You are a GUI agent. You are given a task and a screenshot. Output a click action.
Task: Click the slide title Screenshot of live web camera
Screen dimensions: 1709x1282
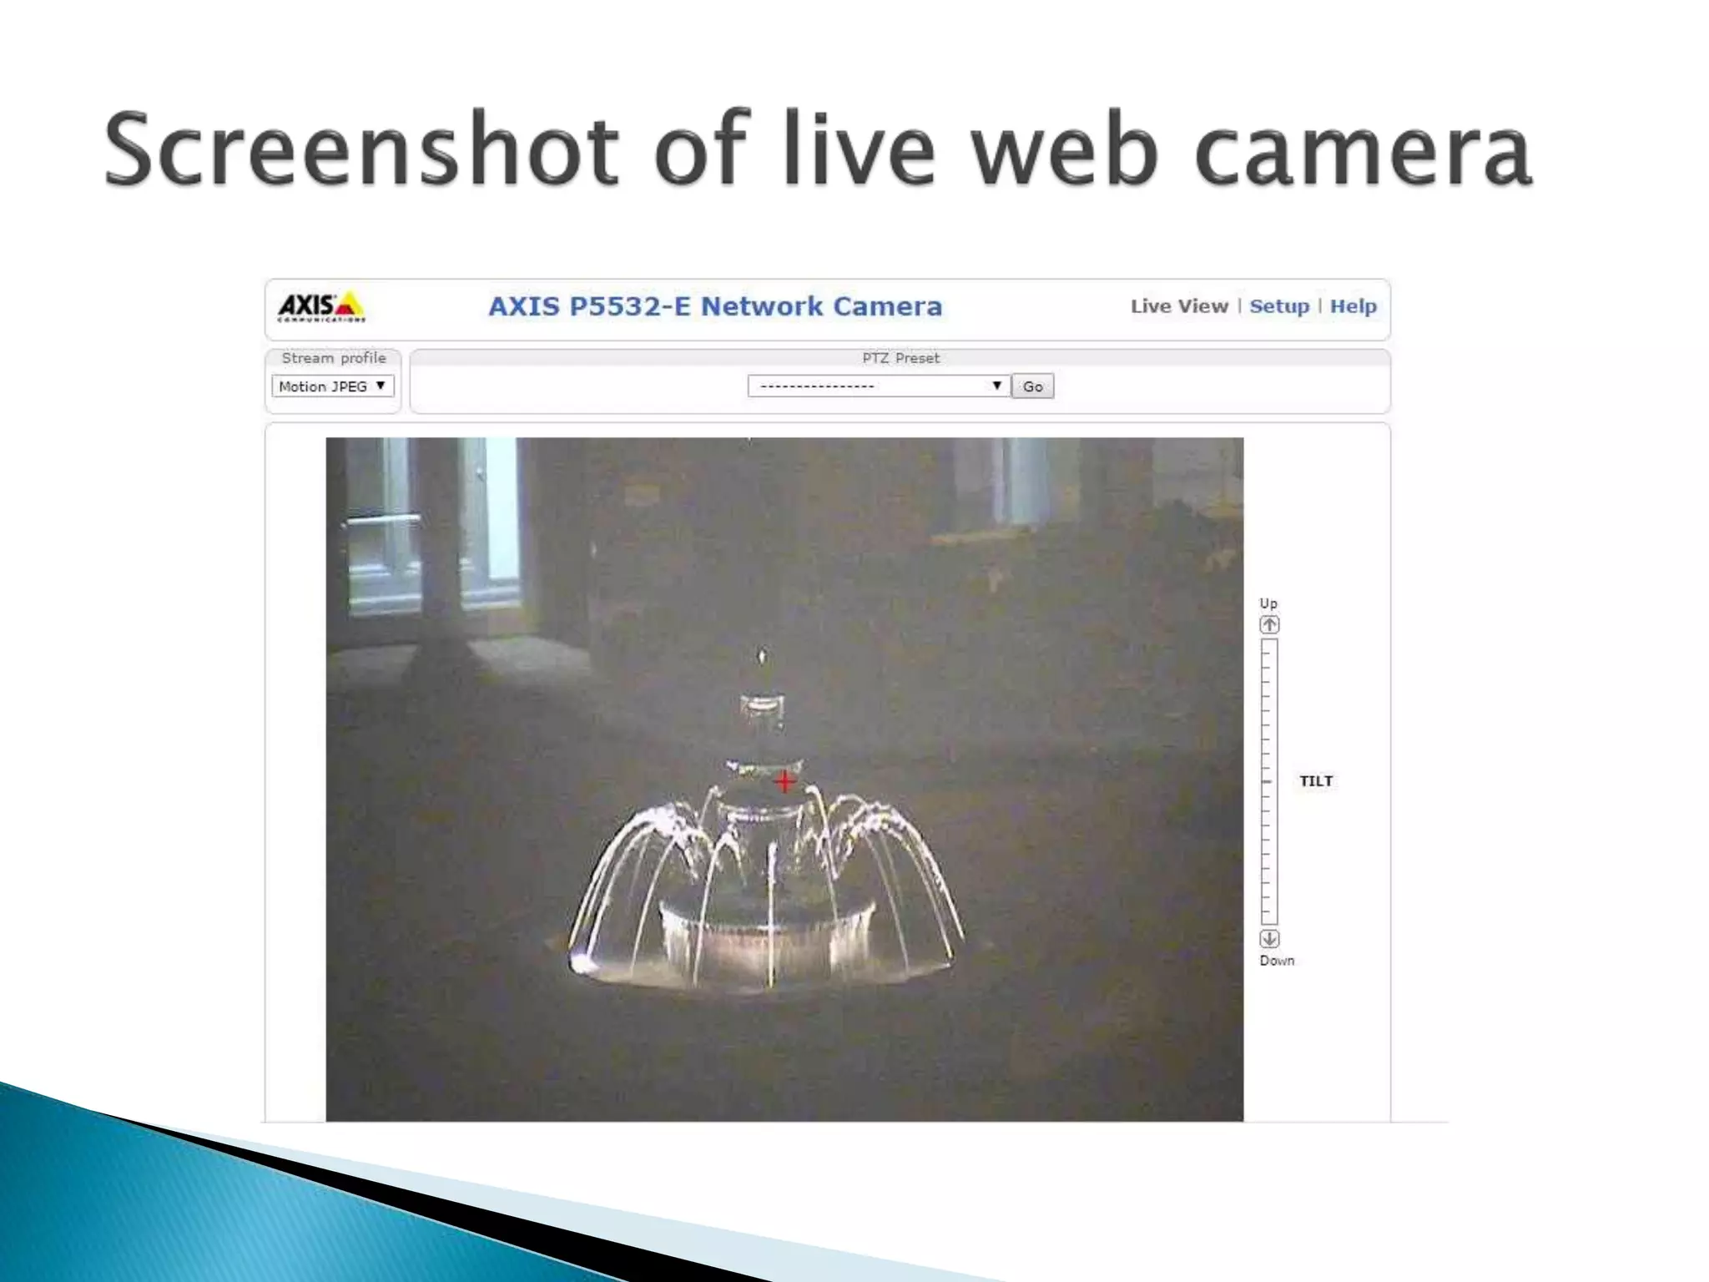[818, 150]
